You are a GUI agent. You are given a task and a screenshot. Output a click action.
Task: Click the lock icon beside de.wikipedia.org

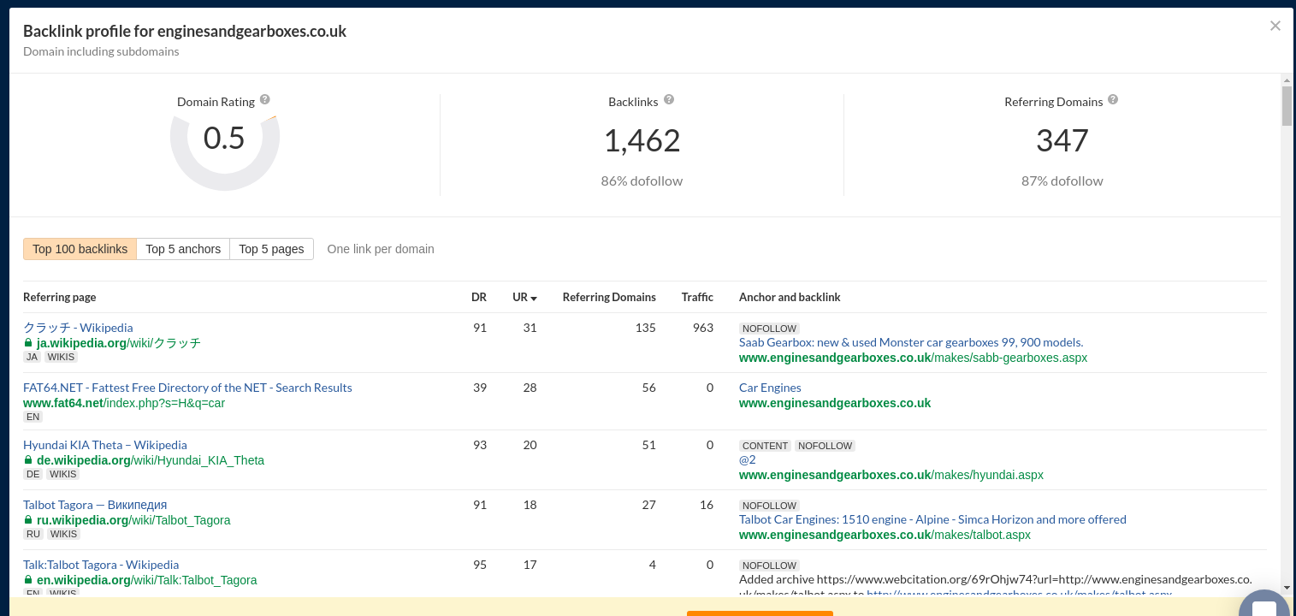[x=28, y=460]
